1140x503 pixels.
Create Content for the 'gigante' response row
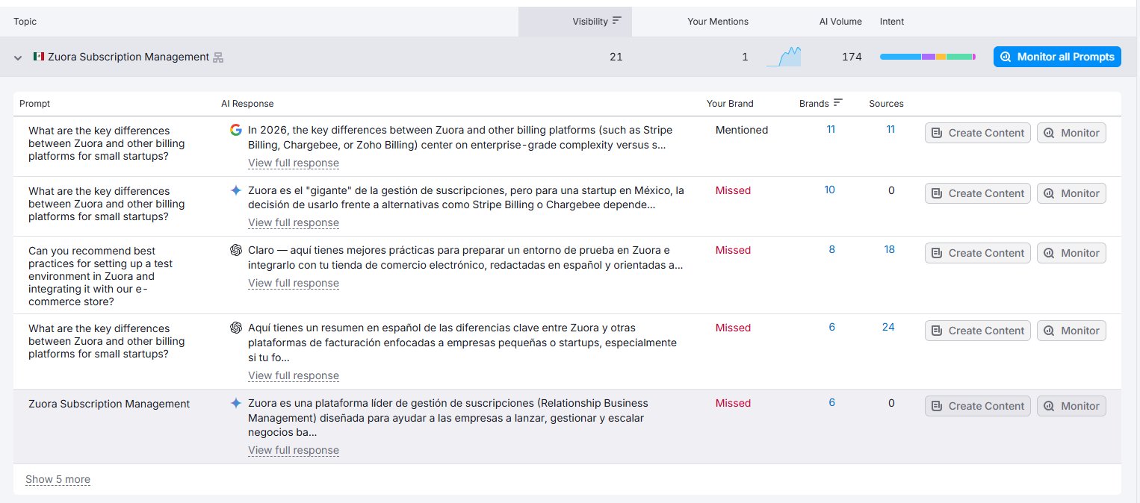(x=978, y=193)
